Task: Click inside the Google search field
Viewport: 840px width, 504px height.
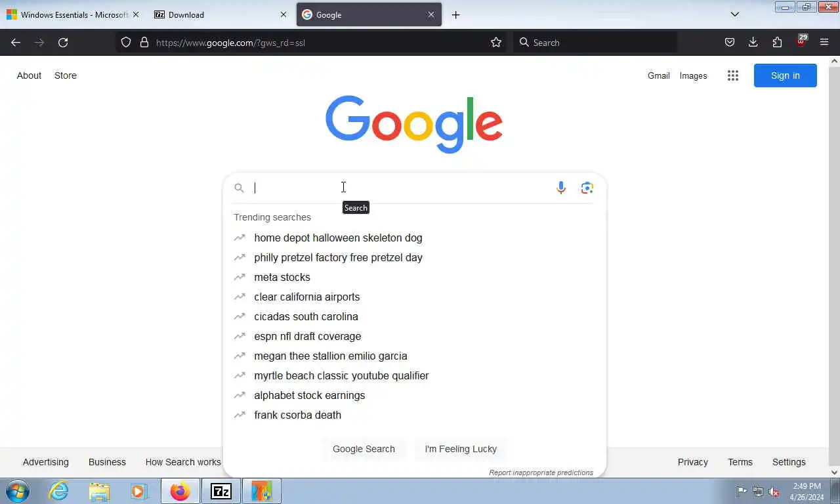Action: tap(400, 188)
